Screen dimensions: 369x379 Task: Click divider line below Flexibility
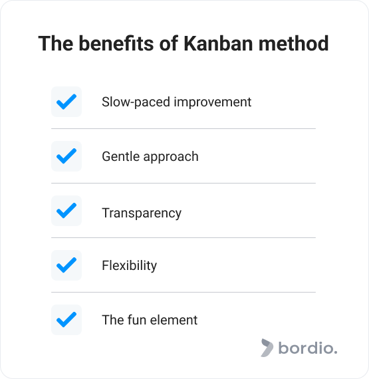coord(184,292)
